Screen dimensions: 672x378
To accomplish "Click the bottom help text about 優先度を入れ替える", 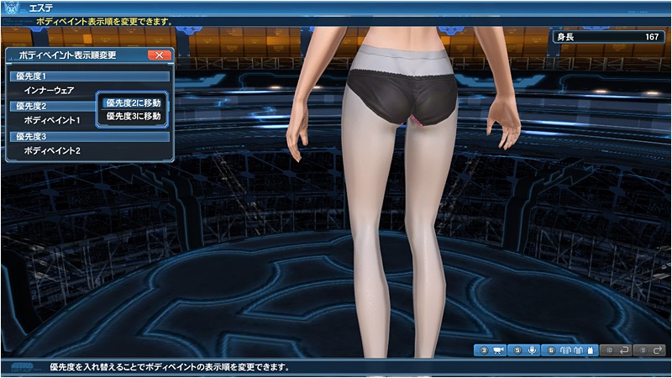I will [170, 367].
